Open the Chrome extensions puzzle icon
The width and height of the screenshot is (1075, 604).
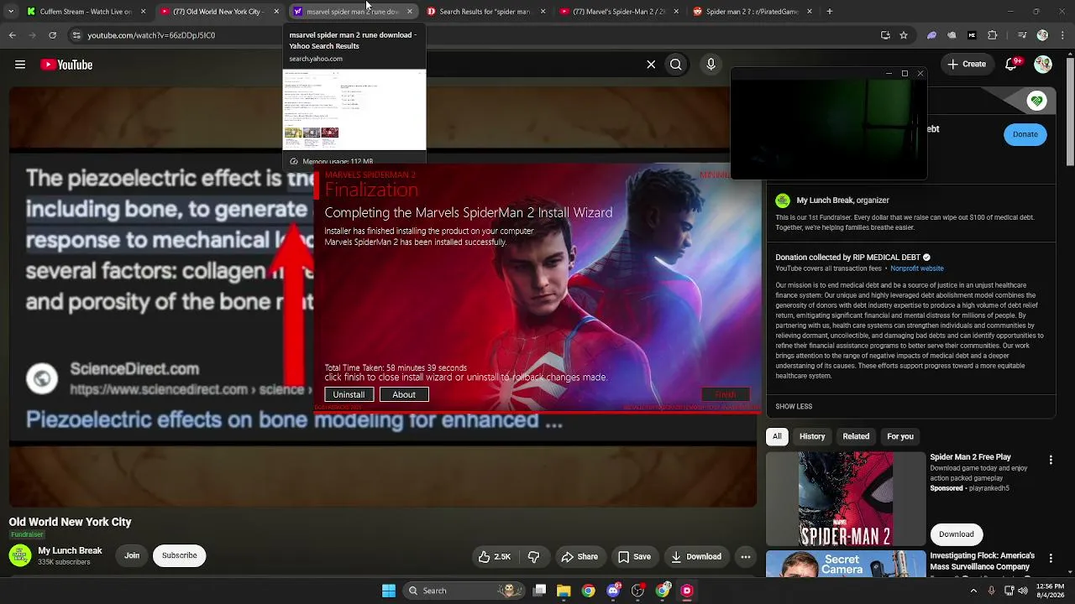(993, 35)
